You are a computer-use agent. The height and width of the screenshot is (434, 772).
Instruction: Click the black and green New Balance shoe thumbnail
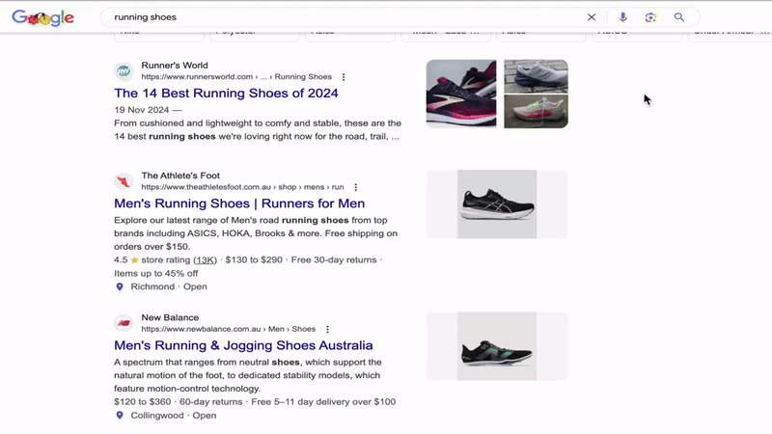click(x=497, y=346)
